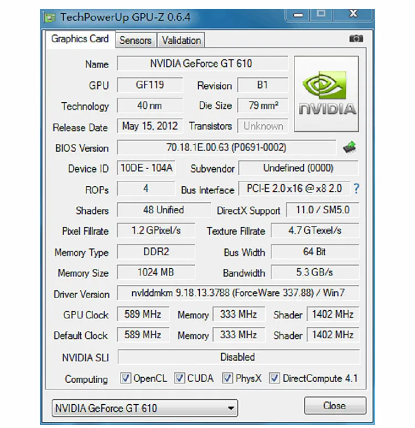Click the BIOS save chip icon
This screenshot has width=415, height=428.
click(x=350, y=147)
